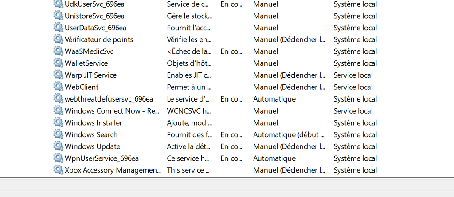Click 'Système local' logon for WalletService
Image resolution: width=454 pixels, height=197 pixels.
coord(355,63)
